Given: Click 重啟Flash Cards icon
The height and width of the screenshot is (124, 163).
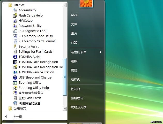Looking at the screenshot, I should (15, 98).
